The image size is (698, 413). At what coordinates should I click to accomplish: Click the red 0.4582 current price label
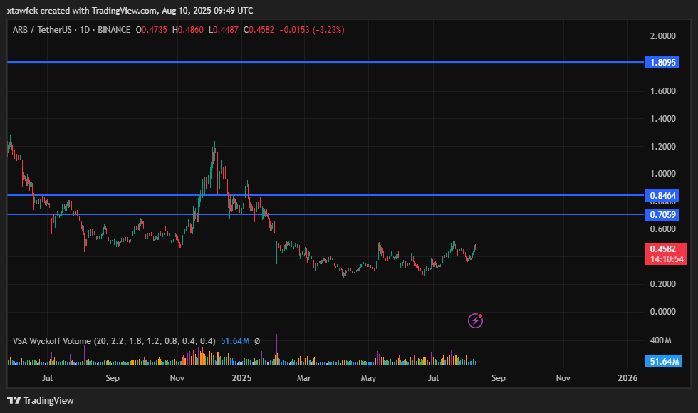coord(663,248)
